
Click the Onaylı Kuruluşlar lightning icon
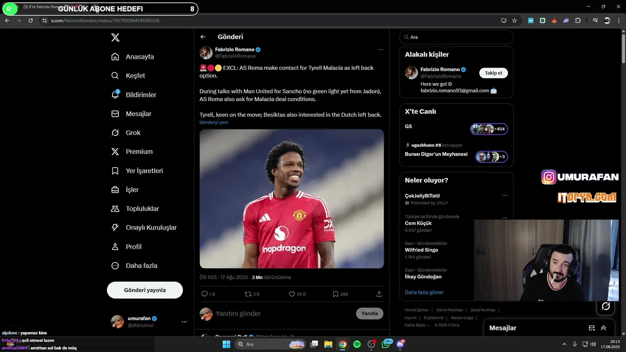click(x=115, y=228)
